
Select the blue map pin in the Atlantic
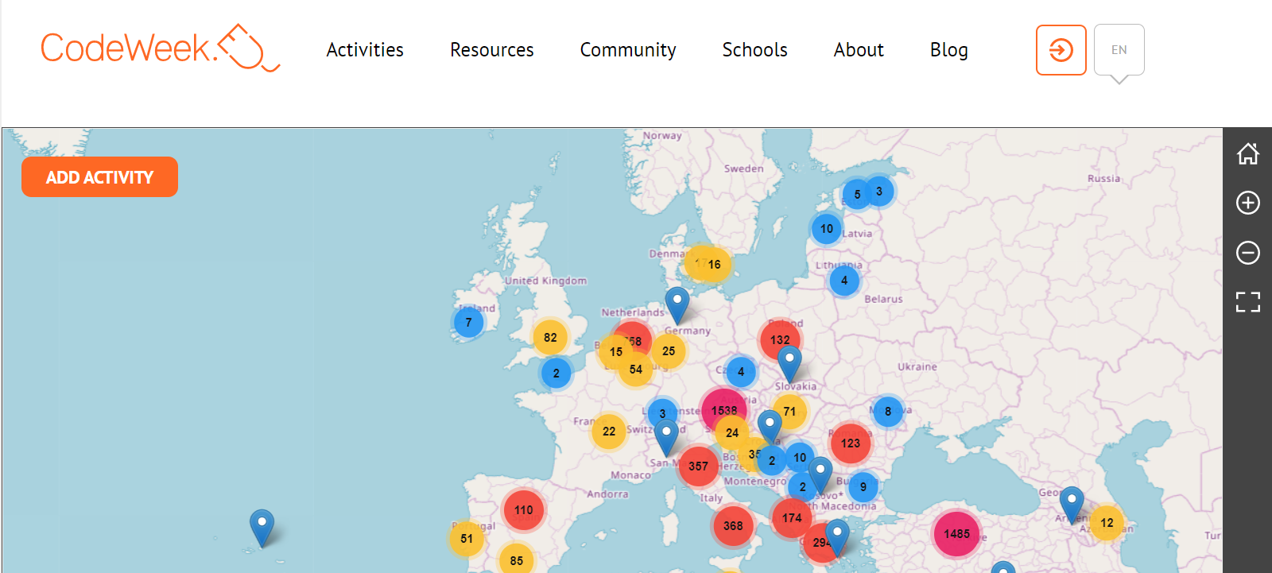[x=262, y=528]
